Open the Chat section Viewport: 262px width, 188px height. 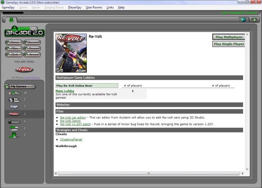coord(14,54)
